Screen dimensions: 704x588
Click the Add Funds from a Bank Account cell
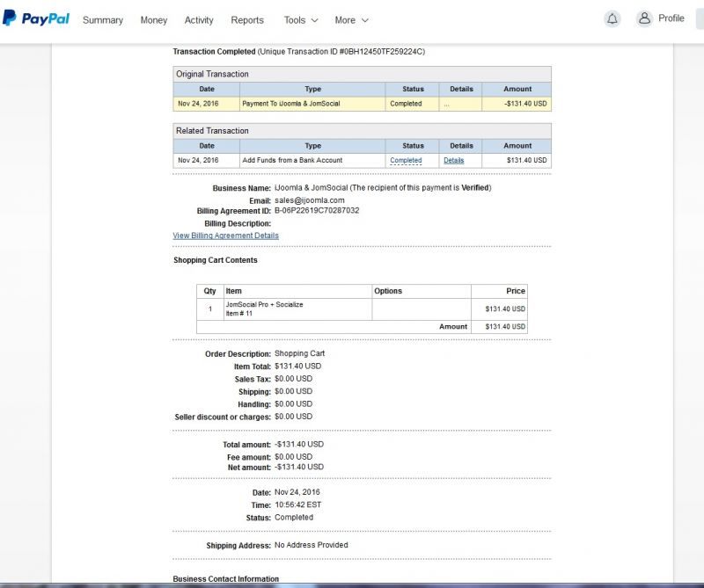312,160
